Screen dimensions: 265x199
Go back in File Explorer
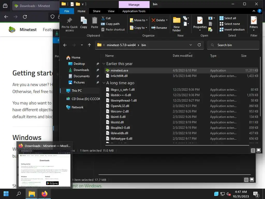pos(65,45)
